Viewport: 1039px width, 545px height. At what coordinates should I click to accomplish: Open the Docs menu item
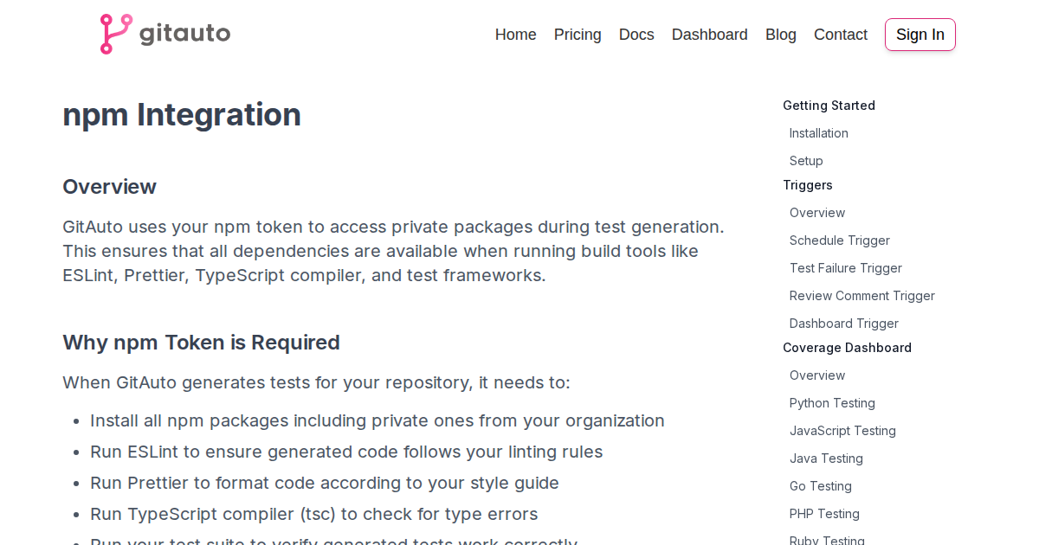point(636,35)
